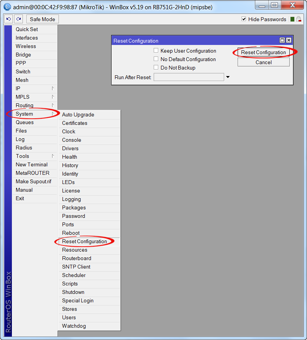Expand the Tools submenu
The image size is (307, 340).
(34, 156)
